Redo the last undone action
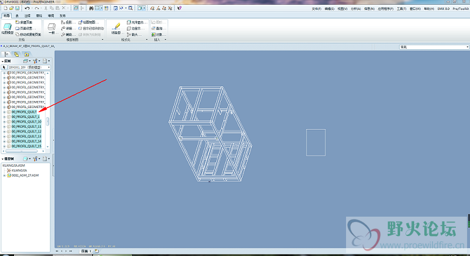470x256 pixels. (36, 8)
